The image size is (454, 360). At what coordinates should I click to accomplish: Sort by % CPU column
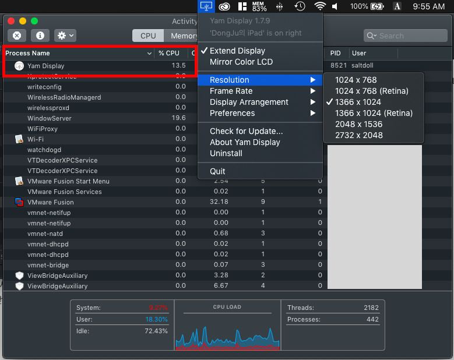[171, 53]
